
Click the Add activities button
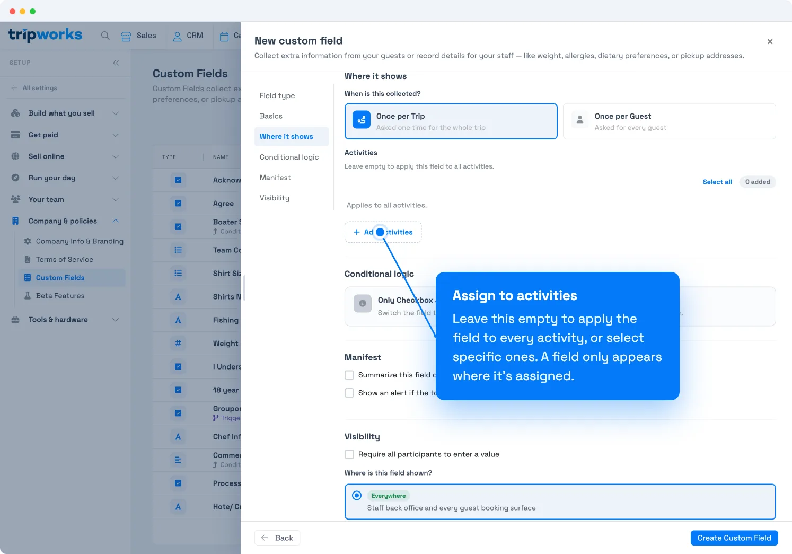click(383, 232)
